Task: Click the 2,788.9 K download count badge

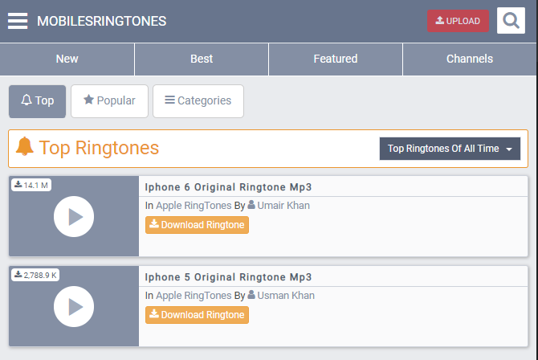Action: pos(36,276)
